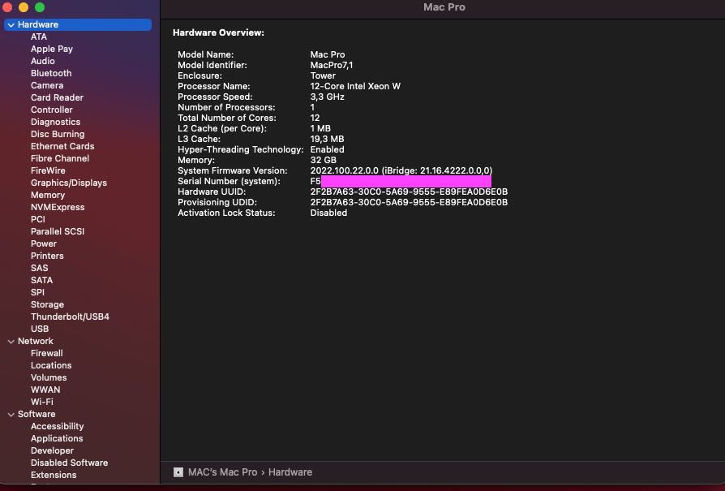Open Memory hardware details
725x491 pixels.
48,196
